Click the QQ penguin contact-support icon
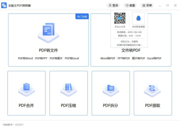This screenshot has width=183, height=127. [138, 19]
